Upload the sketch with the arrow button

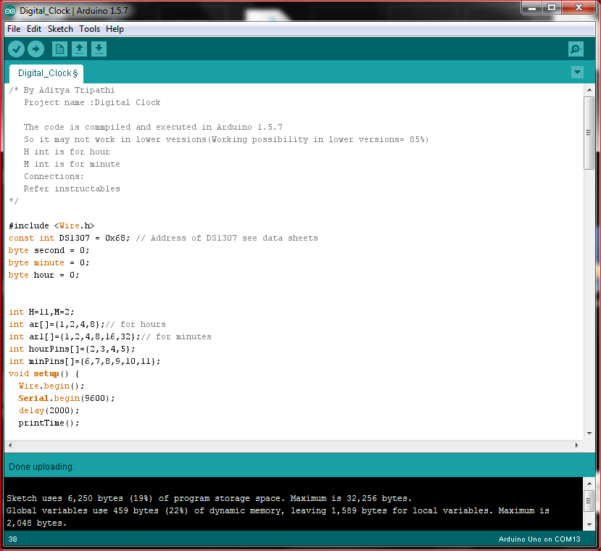click(36, 49)
